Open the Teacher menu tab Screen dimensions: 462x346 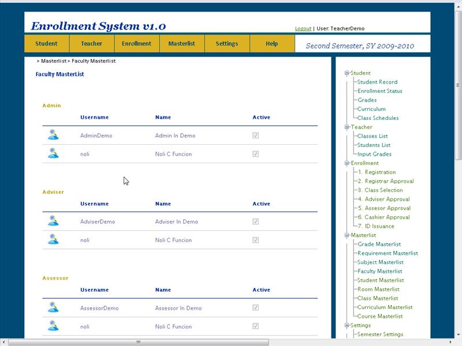(x=92, y=44)
